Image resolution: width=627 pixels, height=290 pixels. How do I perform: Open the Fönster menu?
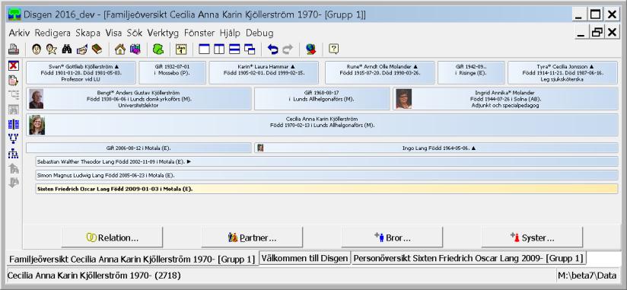pos(199,33)
